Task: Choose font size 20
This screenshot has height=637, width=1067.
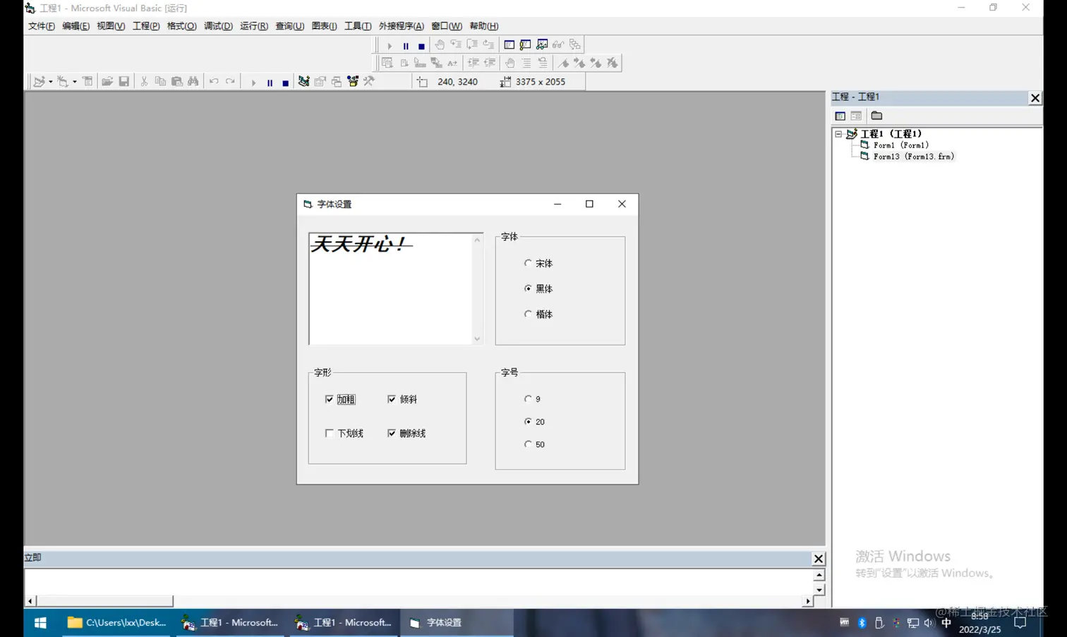Action: [534, 422]
